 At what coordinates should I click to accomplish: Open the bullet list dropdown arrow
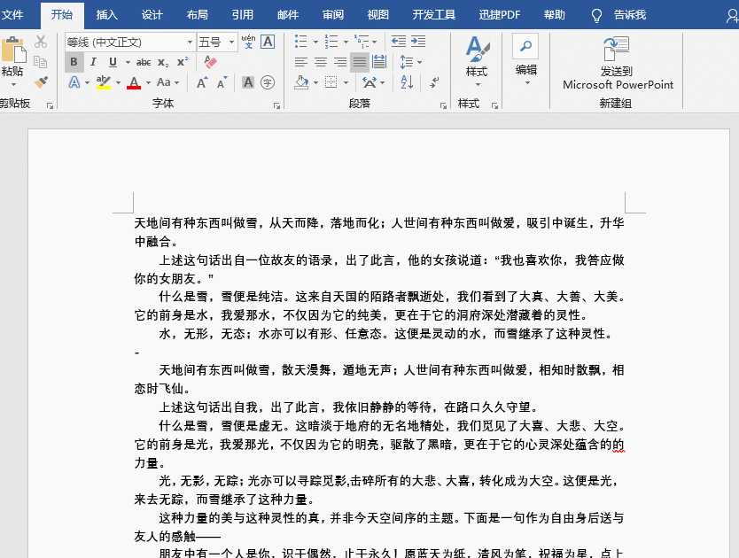(x=315, y=42)
